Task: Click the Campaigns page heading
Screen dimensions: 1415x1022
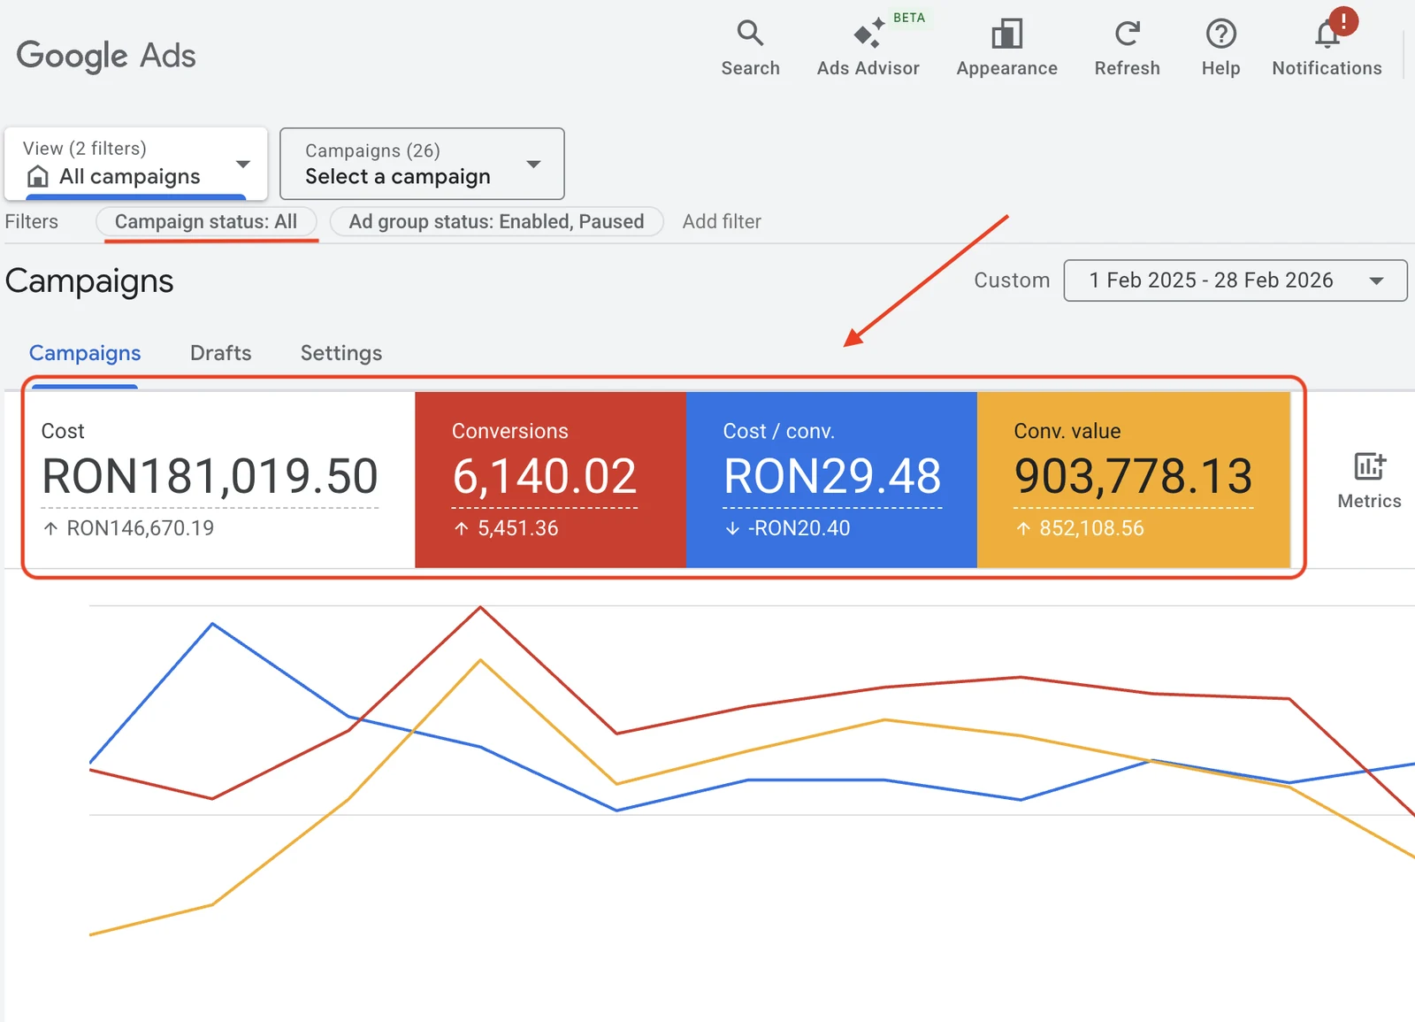Action: click(89, 281)
